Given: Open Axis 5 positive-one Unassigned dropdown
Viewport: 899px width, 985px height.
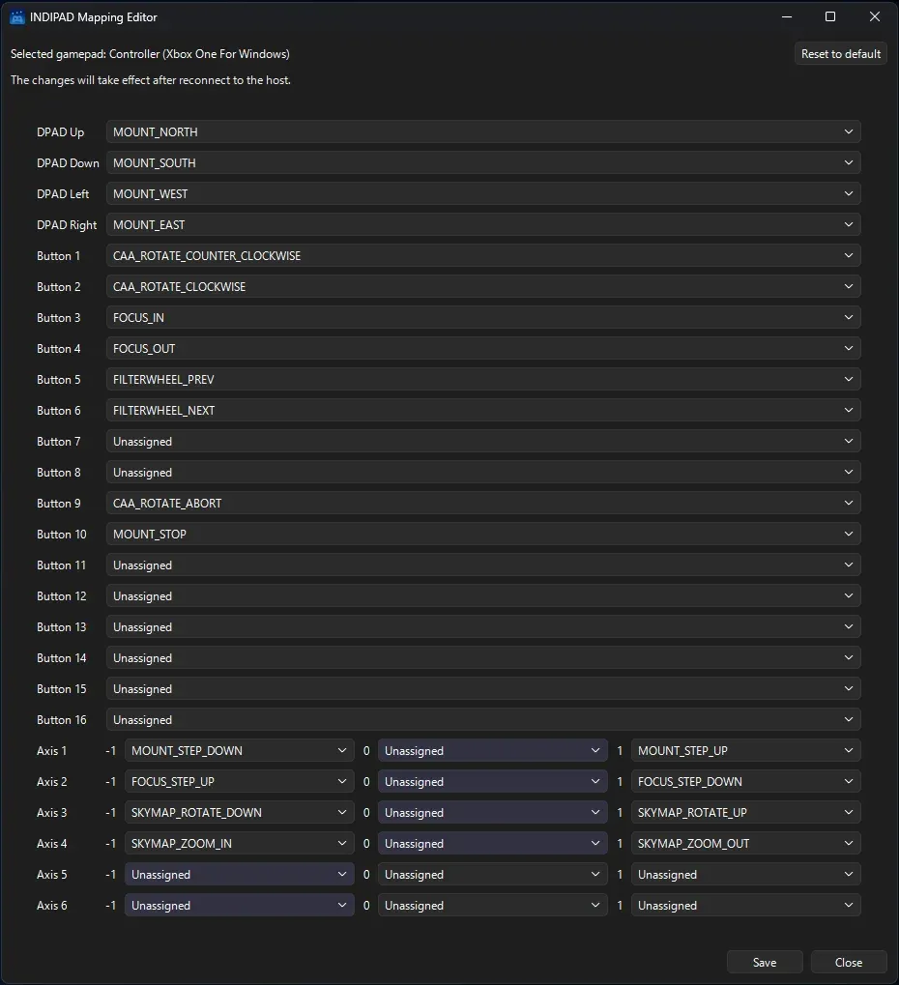Looking at the screenshot, I should [x=745, y=875].
